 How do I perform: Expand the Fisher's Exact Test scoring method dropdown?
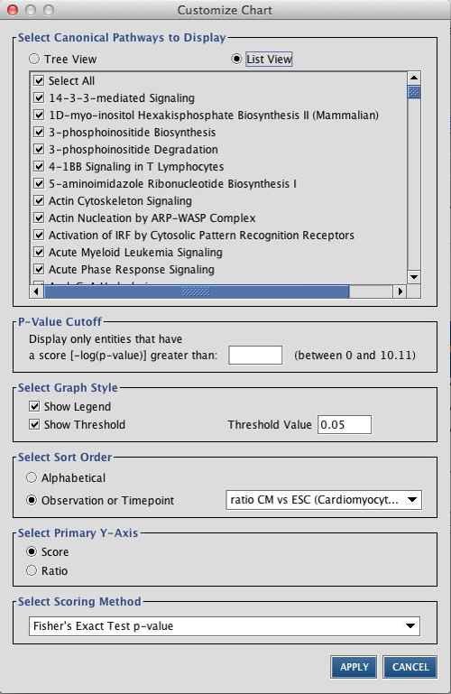click(225, 625)
